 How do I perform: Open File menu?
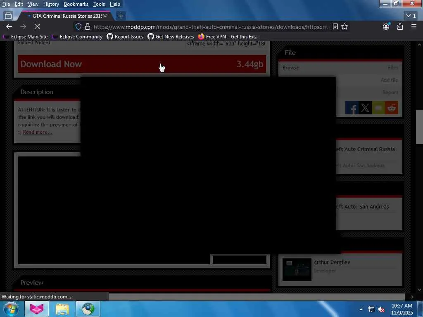tap(6, 4)
